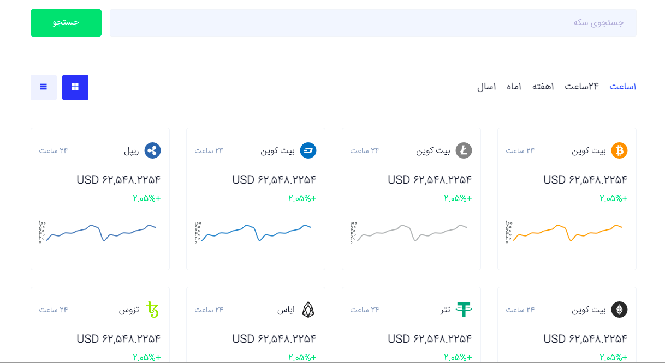Select the ۱ماه time range tab
665x363 pixels.
click(x=514, y=87)
